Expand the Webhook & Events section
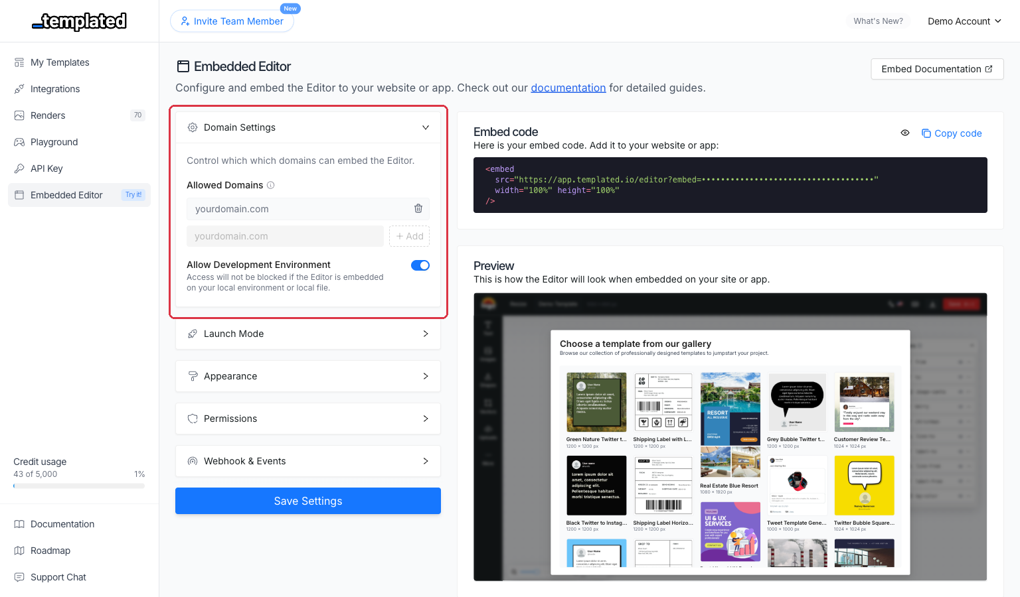 (x=308, y=461)
